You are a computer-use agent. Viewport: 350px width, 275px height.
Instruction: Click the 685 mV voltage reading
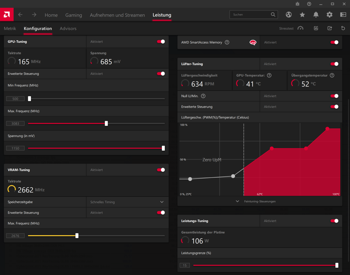point(110,62)
